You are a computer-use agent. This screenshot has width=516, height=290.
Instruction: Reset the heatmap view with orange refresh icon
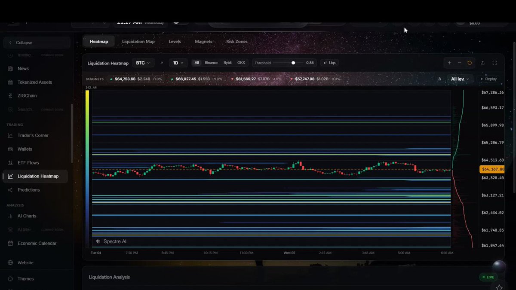(470, 63)
